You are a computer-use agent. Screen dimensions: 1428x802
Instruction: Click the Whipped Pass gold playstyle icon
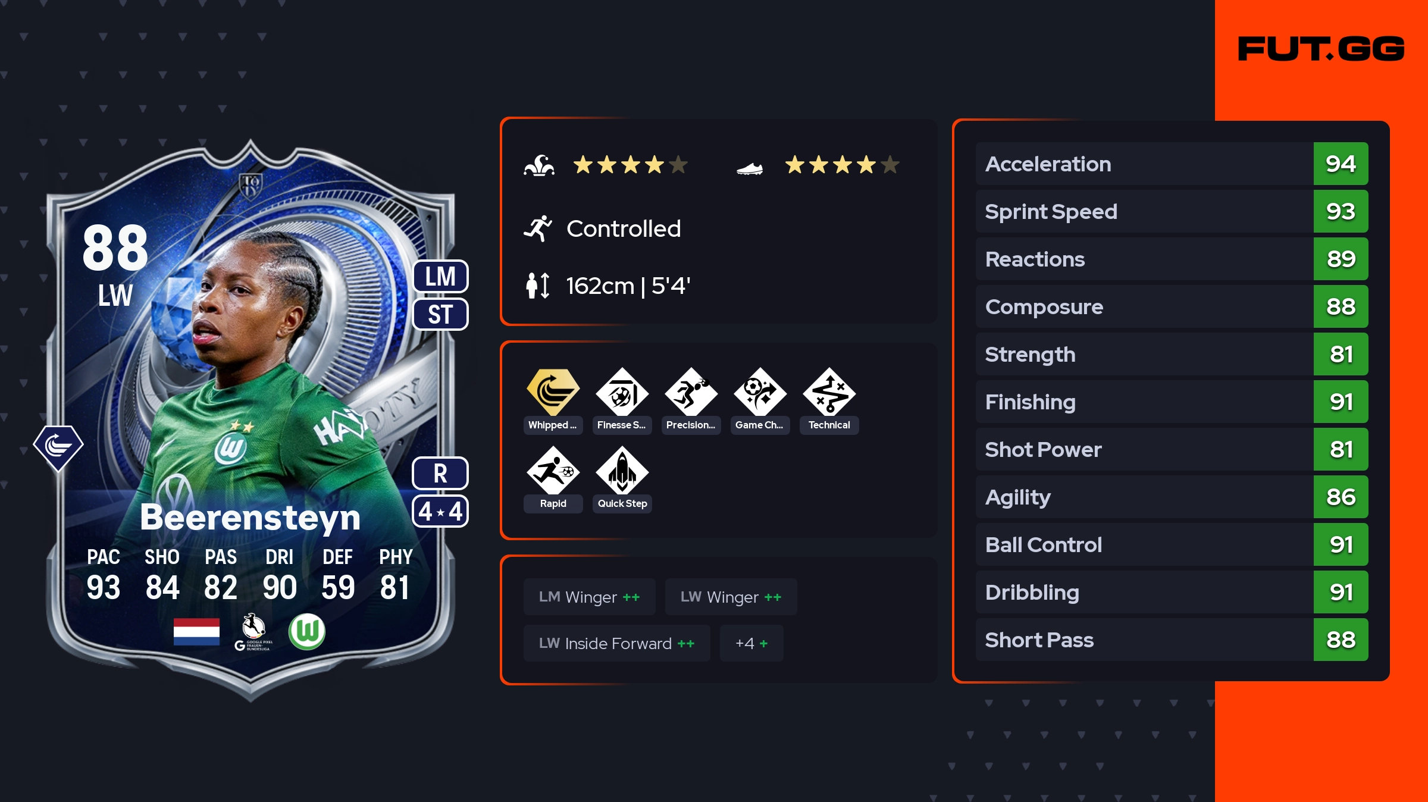pos(553,392)
